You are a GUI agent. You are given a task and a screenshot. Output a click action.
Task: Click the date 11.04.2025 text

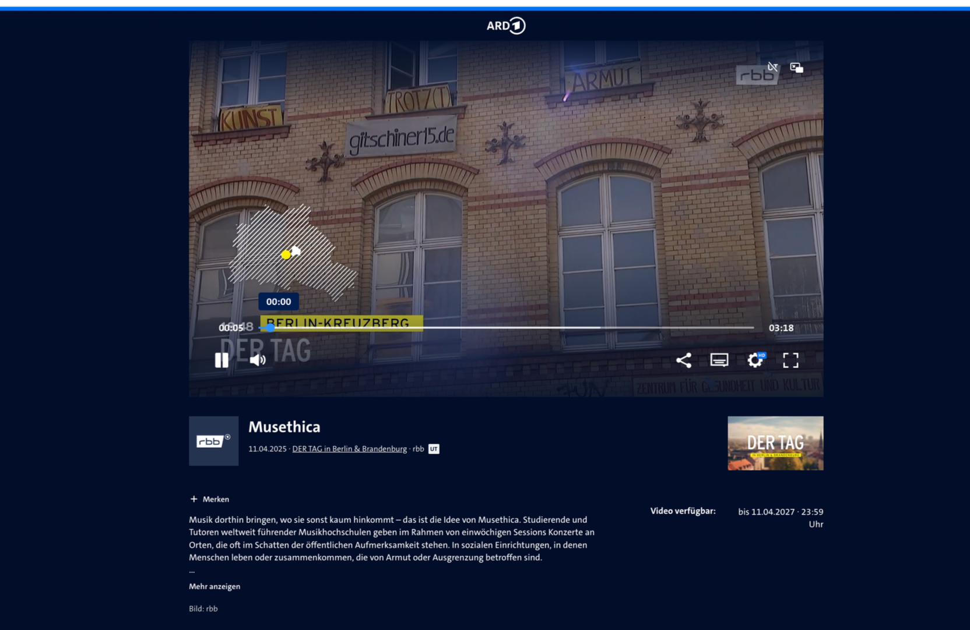[x=268, y=449]
